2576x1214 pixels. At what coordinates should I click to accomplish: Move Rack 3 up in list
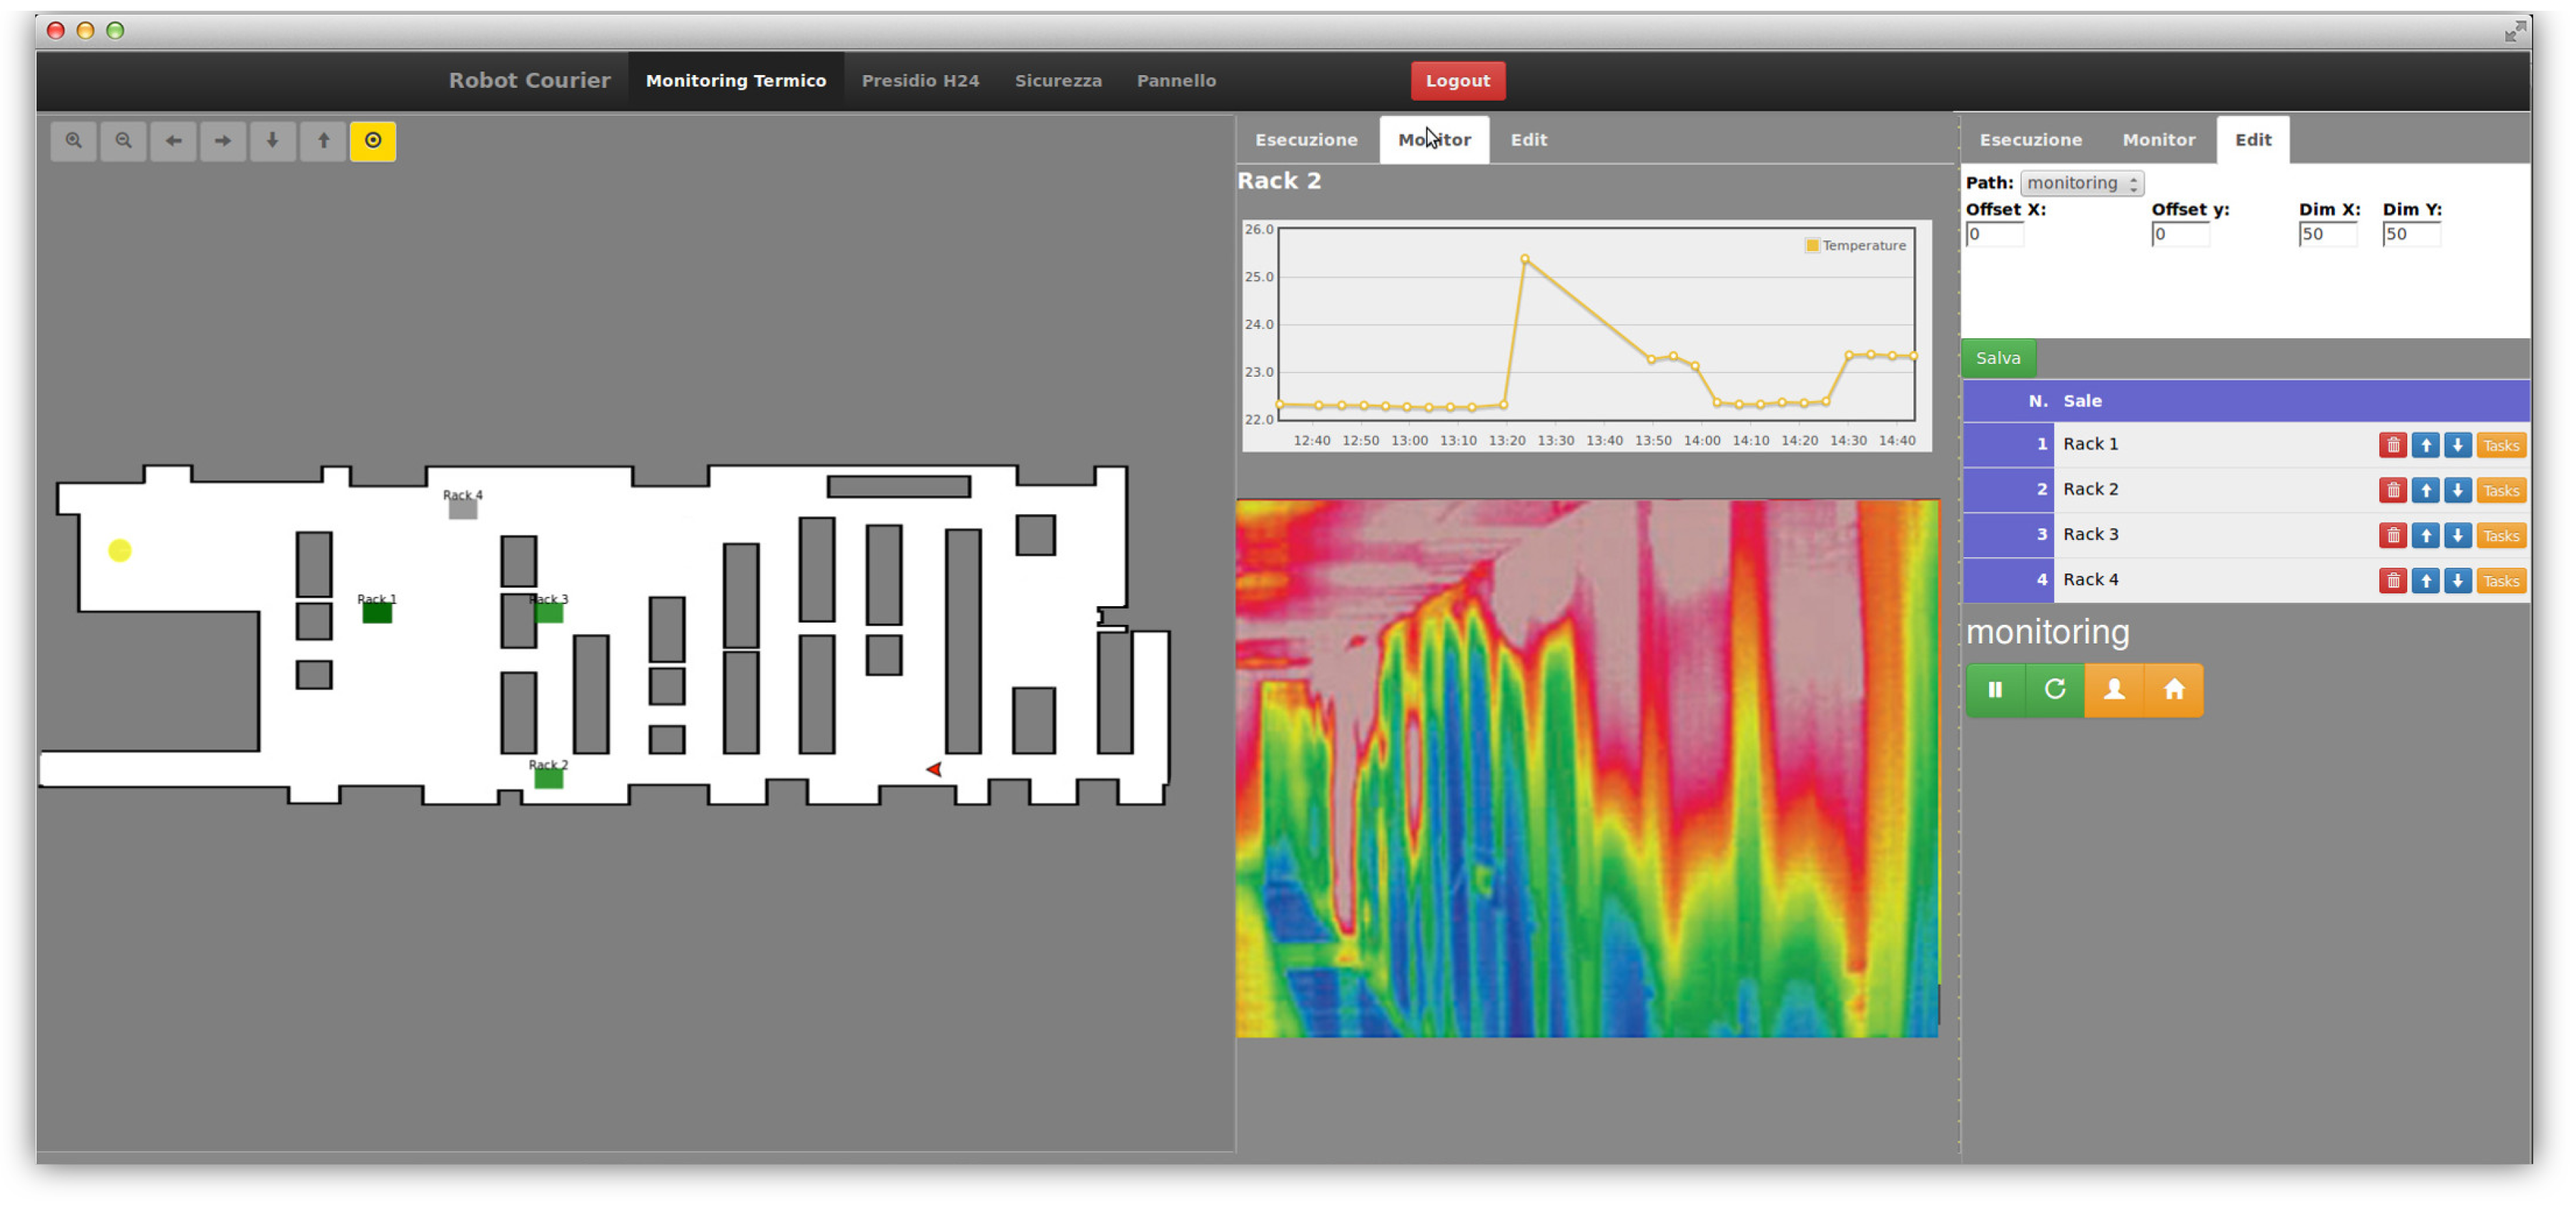coord(2425,536)
